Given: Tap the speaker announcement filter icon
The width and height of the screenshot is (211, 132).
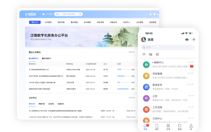Looking at the screenshot, I should (x=157, y=54).
